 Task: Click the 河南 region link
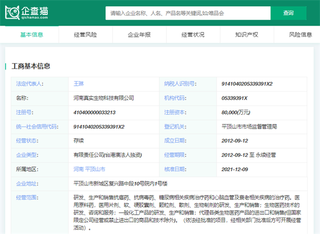(78, 170)
